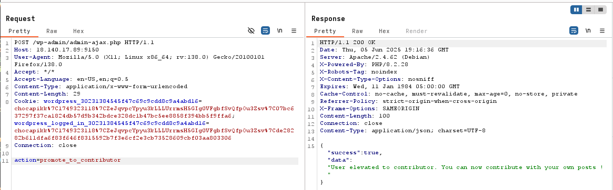Select combined tabbed view layout icon
The width and height of the screenshot is (613, 190).
600,10
